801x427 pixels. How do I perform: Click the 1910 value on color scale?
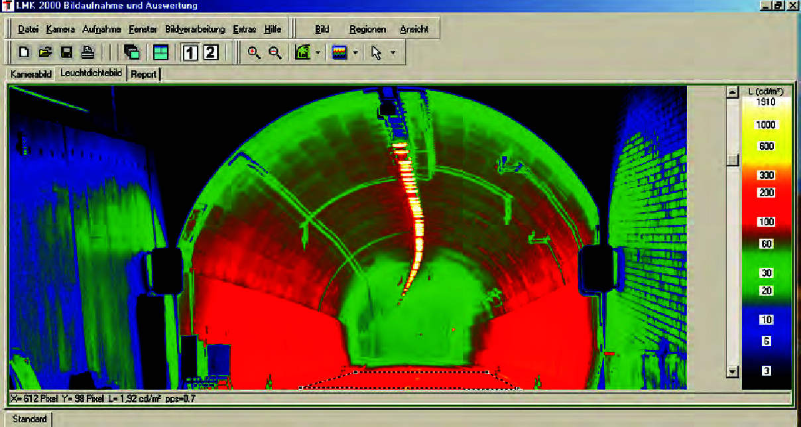(766, 102)
